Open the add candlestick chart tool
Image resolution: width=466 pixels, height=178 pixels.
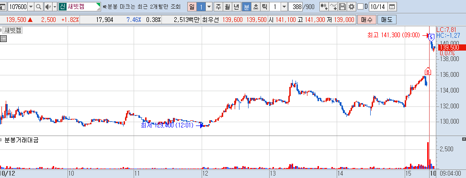324,7
